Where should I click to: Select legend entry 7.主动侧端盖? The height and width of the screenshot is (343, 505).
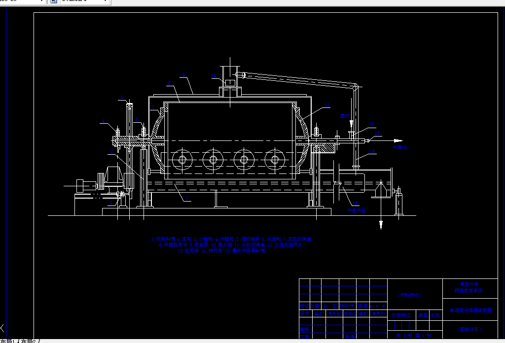pos(297,239)
